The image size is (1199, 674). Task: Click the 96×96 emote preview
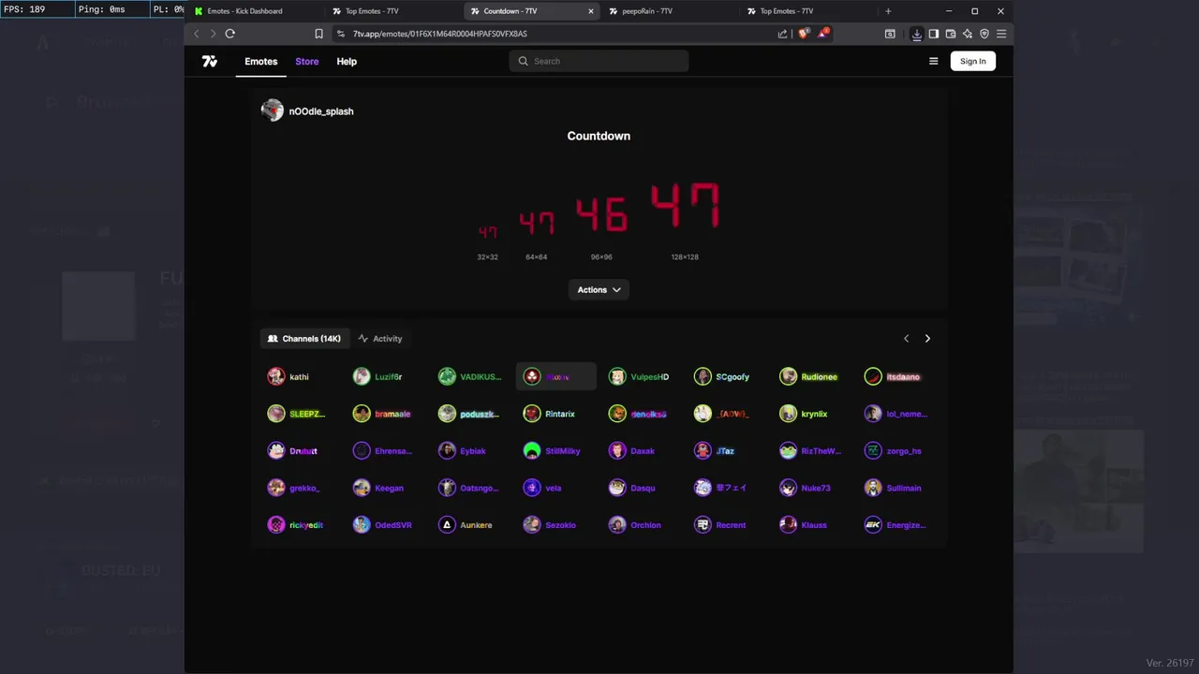click(x=601, y=215)
